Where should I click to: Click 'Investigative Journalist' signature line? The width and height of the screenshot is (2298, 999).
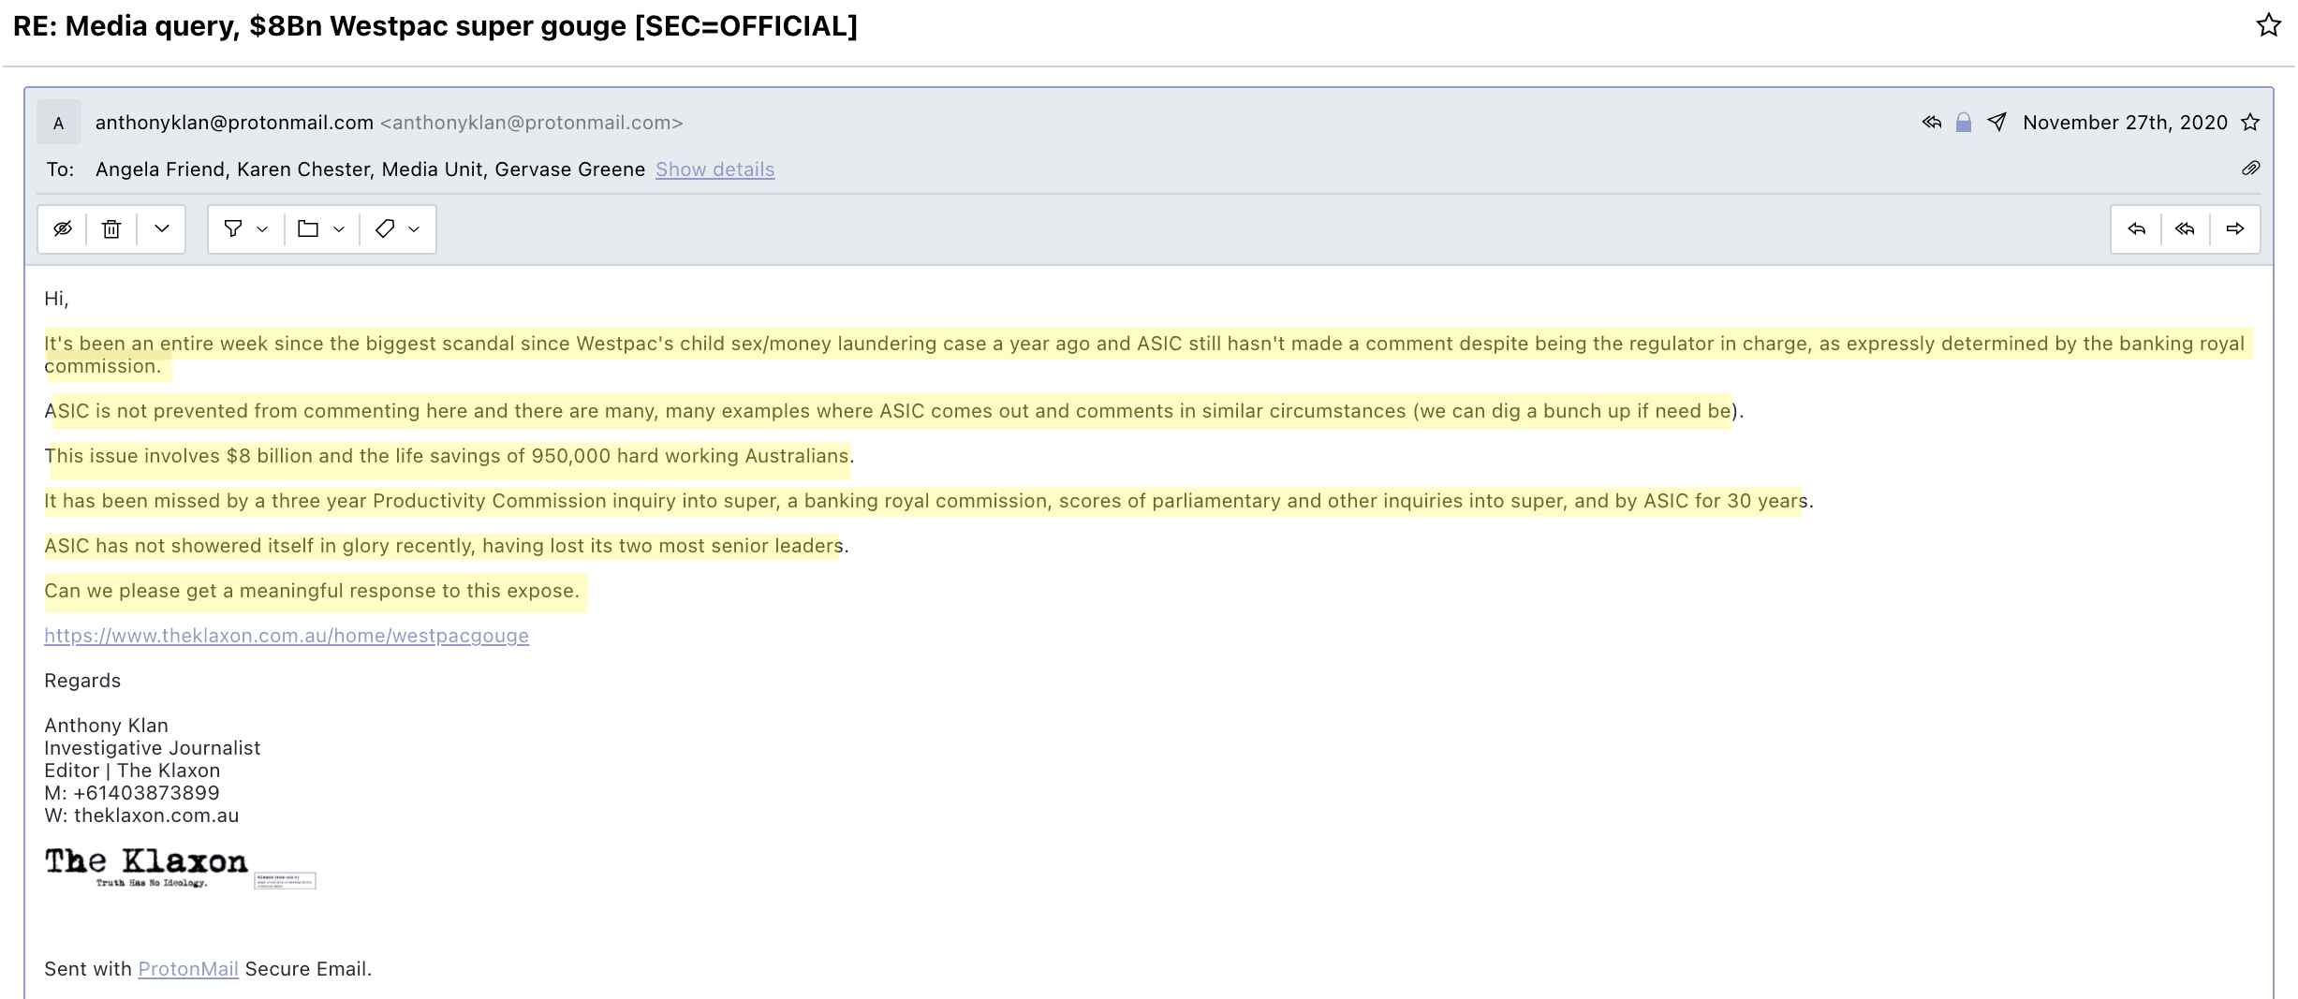pos(153,748)
